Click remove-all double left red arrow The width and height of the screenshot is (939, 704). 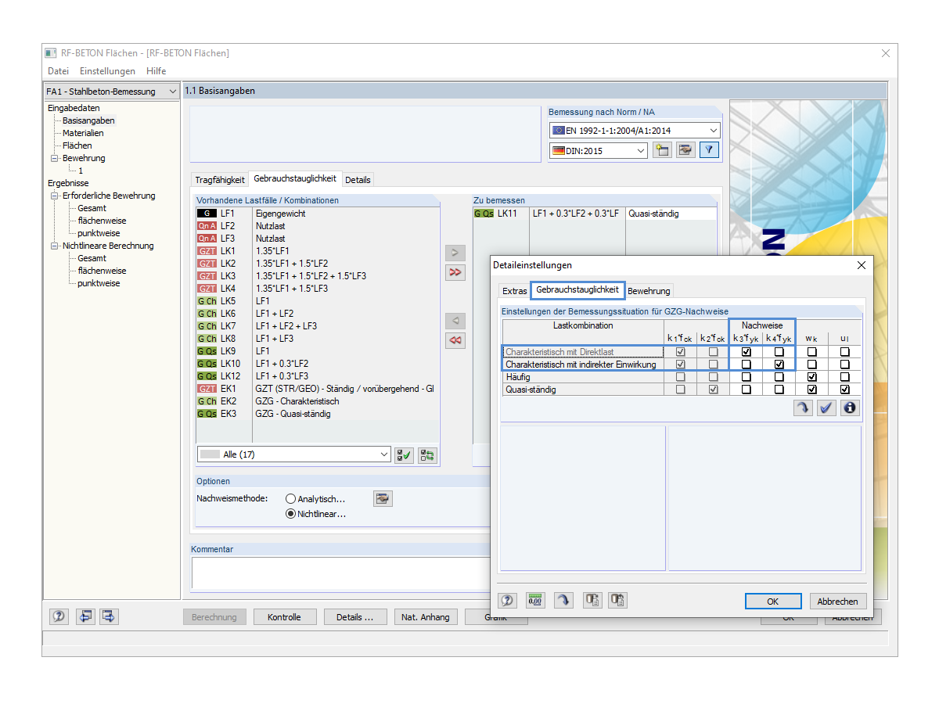(x=455, y=340)
